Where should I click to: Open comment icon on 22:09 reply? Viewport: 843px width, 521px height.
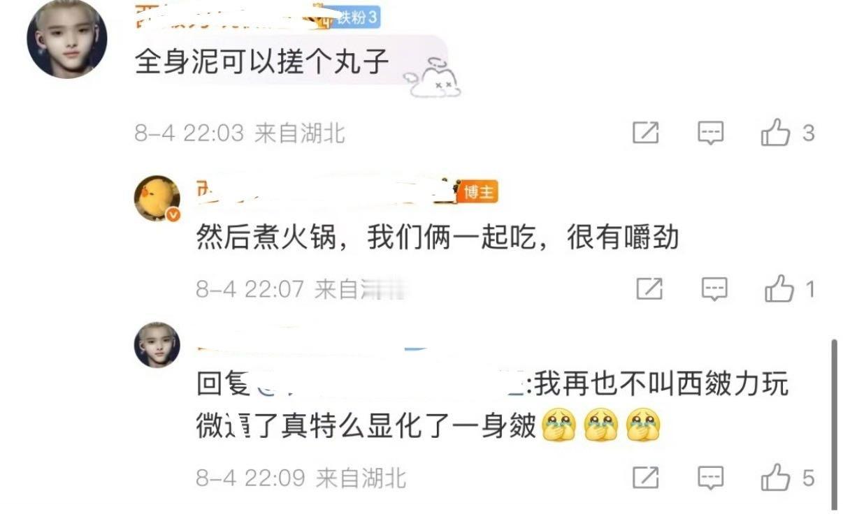[711, 478]
